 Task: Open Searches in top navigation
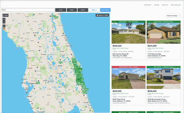pyautogui.click(x=165, y=5)
